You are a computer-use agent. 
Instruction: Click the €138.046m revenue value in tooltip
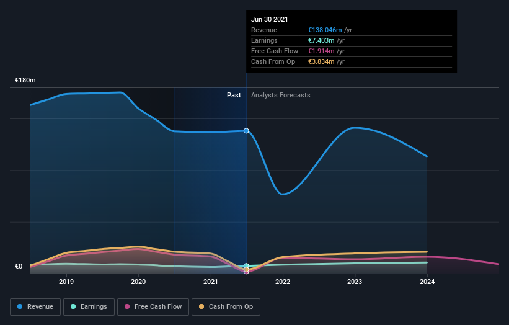(x=325, y=30)
